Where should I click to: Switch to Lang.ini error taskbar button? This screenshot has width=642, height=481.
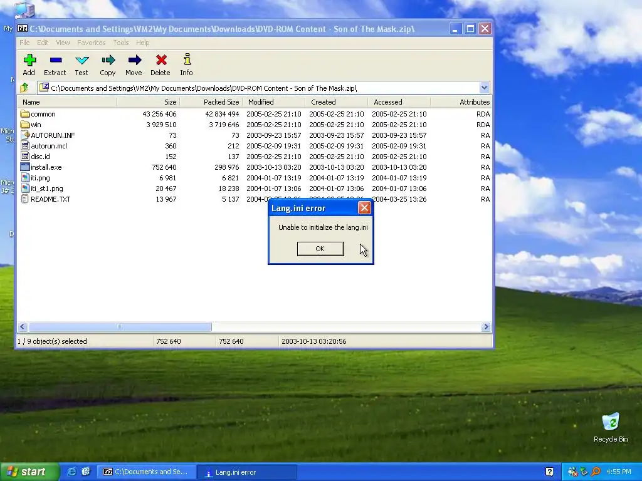[x=246, y=472]
